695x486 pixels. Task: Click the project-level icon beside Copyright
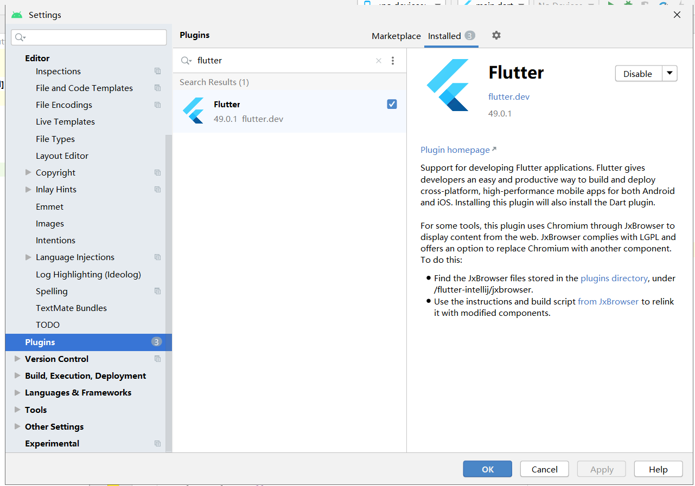[157, 172]
